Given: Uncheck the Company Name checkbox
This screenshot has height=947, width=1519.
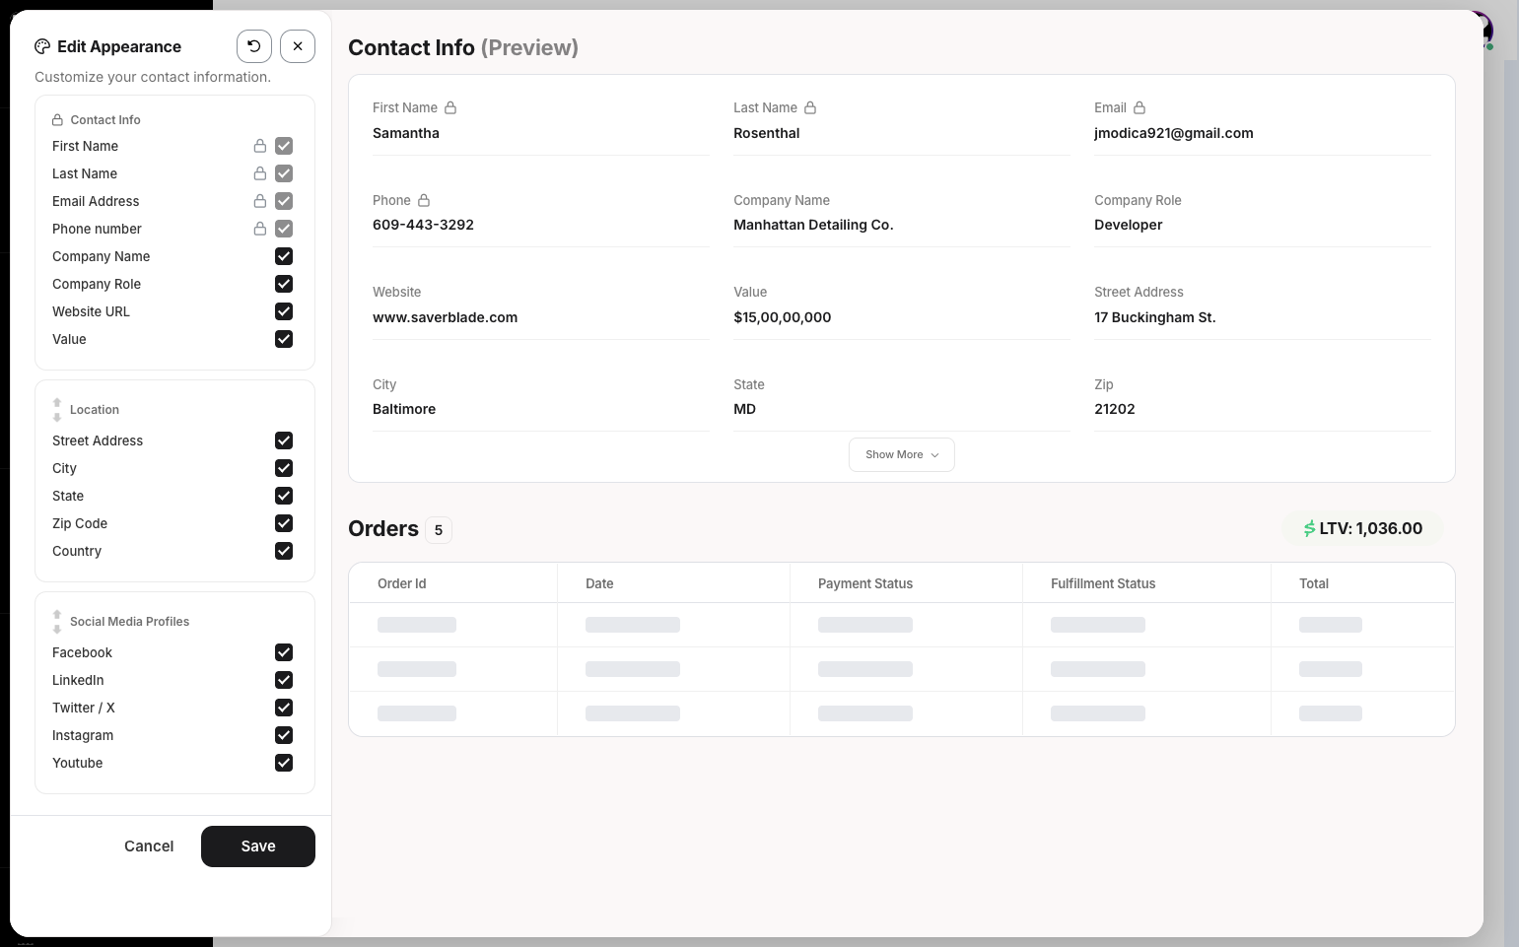Looking at the screenshot, I should [284, 256].
